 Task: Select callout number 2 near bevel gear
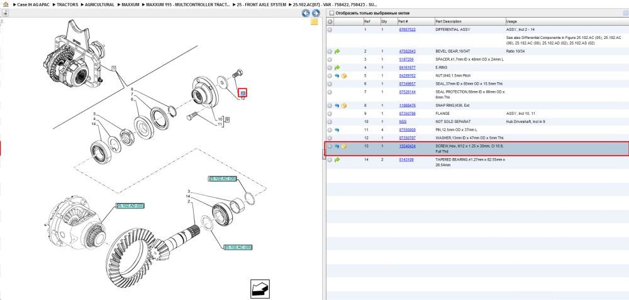click(x=189, y=201)
